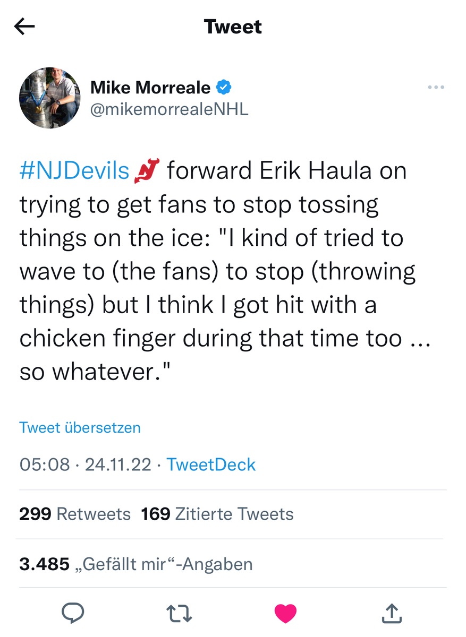
Task: Tap the Mike Morreale display name
Action: pyautogui.click(x=150, y=88)
